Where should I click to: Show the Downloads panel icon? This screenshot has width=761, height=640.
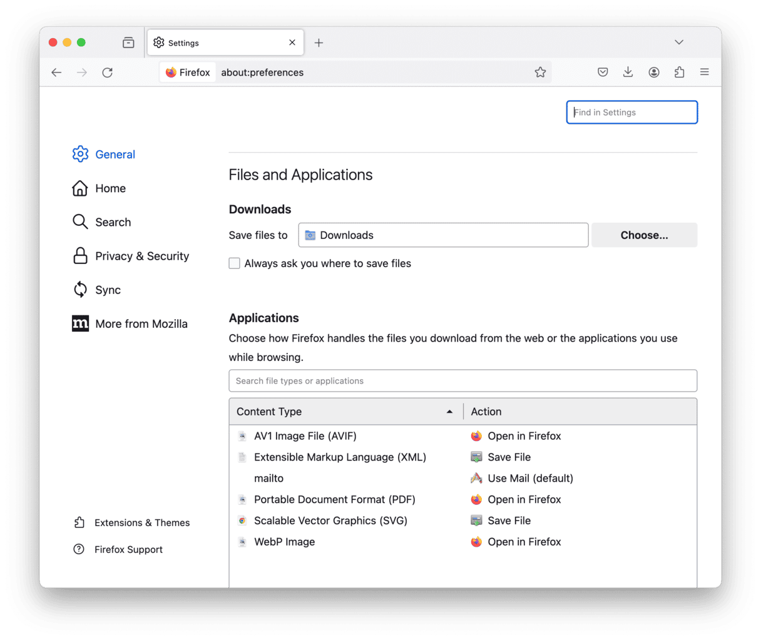coord(628,73)
